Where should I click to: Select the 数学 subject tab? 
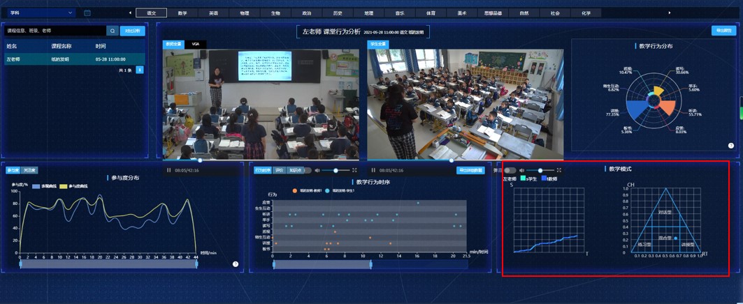click(x=182, y=13)
